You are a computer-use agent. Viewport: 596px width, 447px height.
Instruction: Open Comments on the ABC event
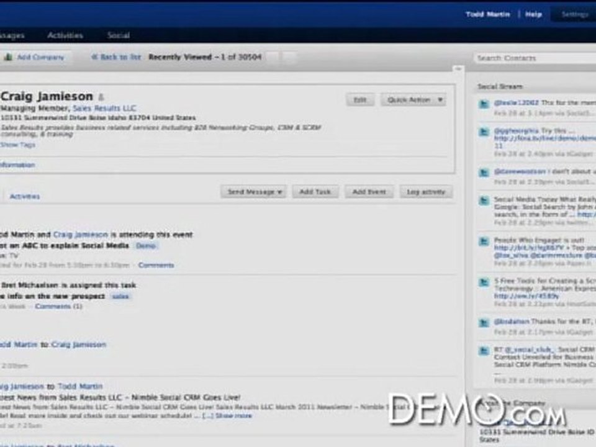click(156, 265)
